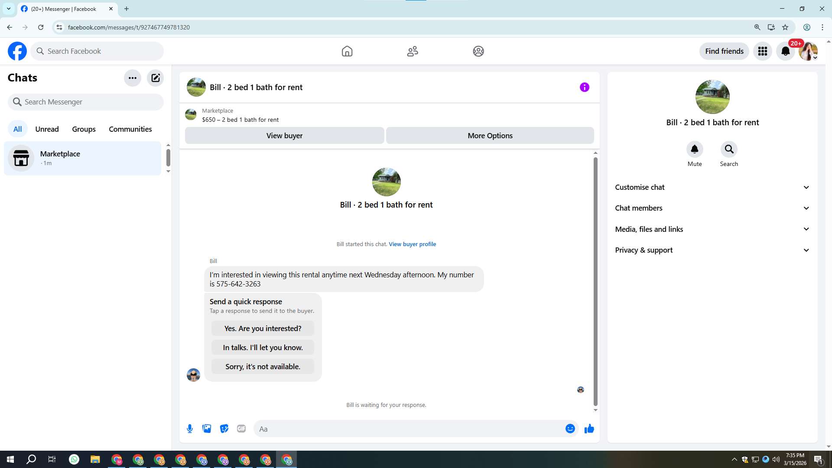Click the More Options button
The width and height of the screenshot is (832, 468).
pos(490,136)
